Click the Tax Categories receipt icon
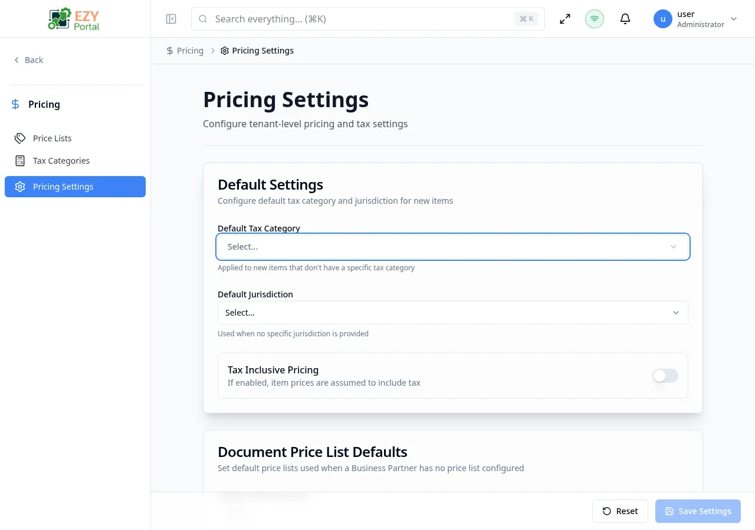 click(x=21, y=160)
